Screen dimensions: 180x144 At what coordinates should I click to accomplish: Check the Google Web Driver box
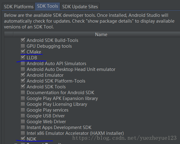[x=23, y=121]
